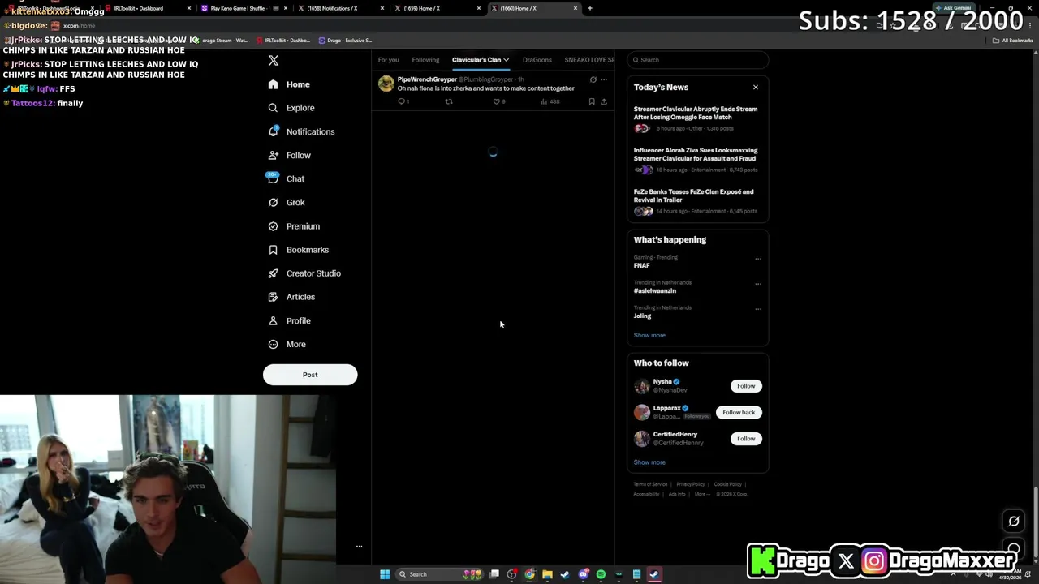Viewport: 1039px width, 584px height.
Task: Open PipeWrenchGroyper's profile name link
Action: [x=427, y=79]
